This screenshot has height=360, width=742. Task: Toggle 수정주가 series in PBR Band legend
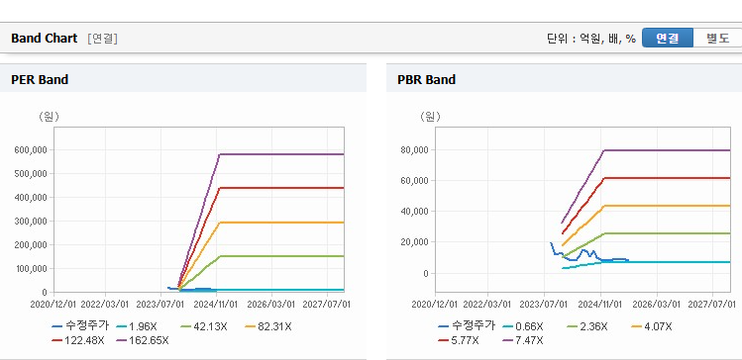467,326
